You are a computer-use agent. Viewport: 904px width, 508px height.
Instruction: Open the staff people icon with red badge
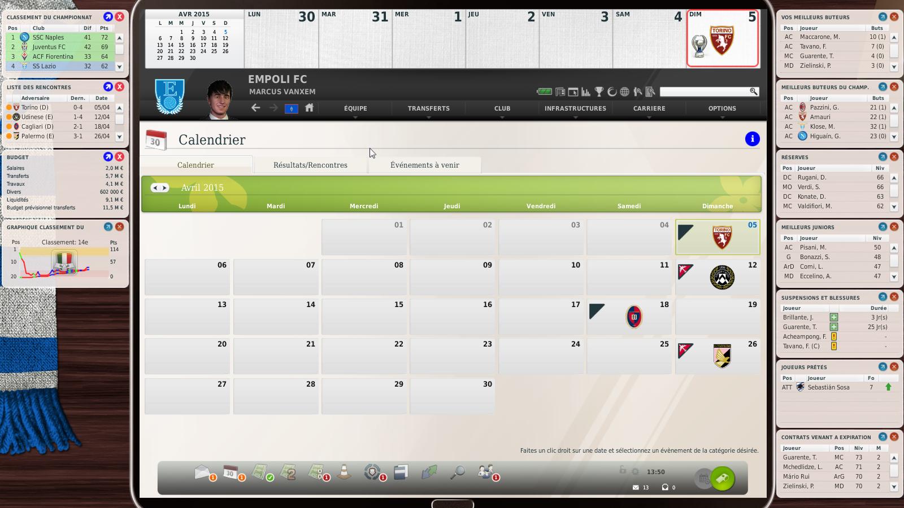tap(486, 472)
